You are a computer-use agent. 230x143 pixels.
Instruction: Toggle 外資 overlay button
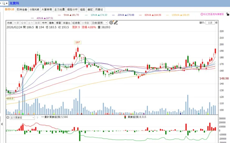point(16,23)
